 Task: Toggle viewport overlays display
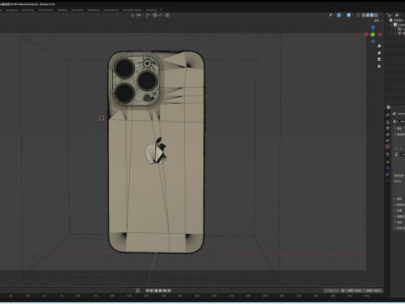tap(348, 15)
